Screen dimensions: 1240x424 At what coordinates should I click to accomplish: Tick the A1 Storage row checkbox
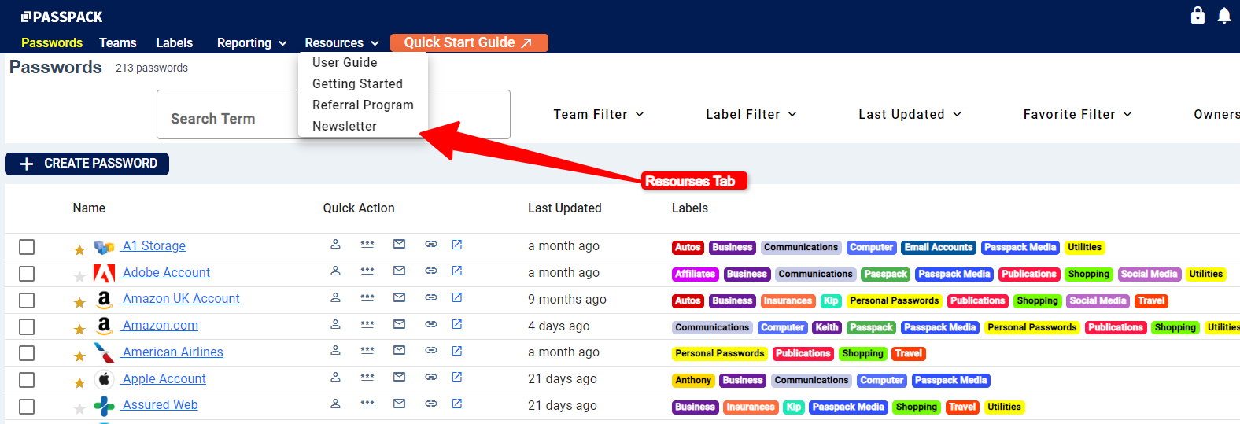[27, 247]
